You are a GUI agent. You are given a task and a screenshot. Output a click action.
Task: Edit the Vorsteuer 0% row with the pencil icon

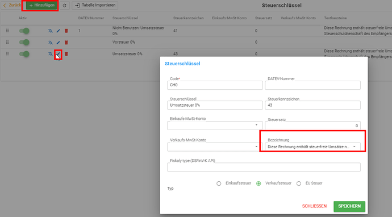click(59, 43)
